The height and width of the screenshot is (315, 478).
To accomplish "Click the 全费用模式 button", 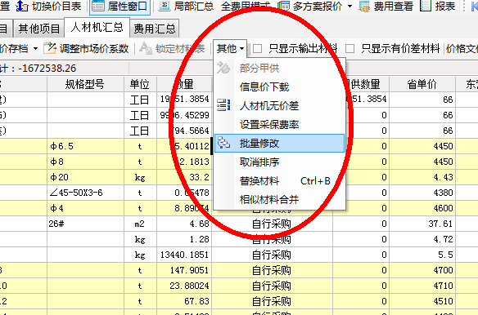I will [246, 6].
